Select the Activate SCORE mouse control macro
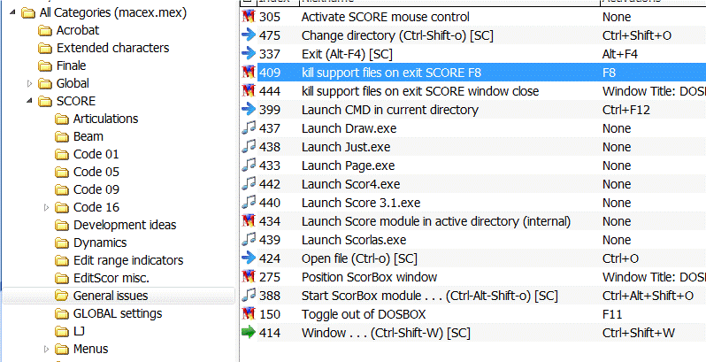 [x=386, y=17]
